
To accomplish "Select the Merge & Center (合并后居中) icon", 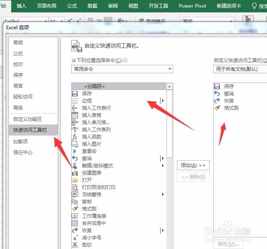I will pos(75,223).
